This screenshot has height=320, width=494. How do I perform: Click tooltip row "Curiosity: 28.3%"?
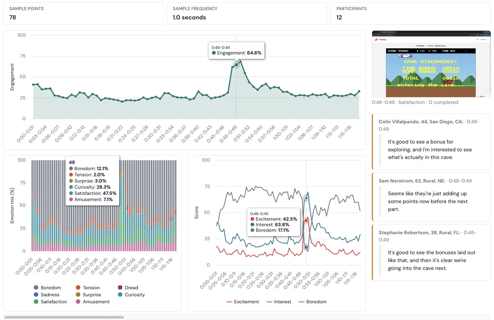point(92,187)
